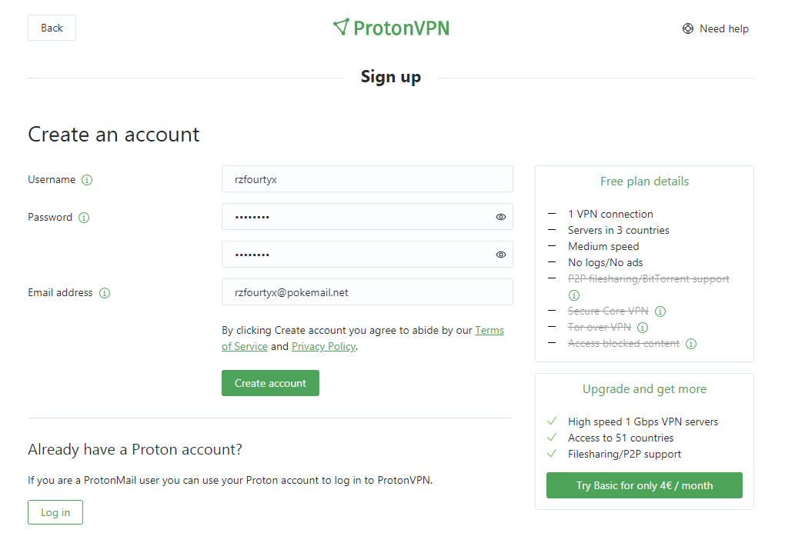This screenshot has height=543, width=785.
Task: Open the Privacy Policy link
Action: pyautogui.click(x=323, y=347)
